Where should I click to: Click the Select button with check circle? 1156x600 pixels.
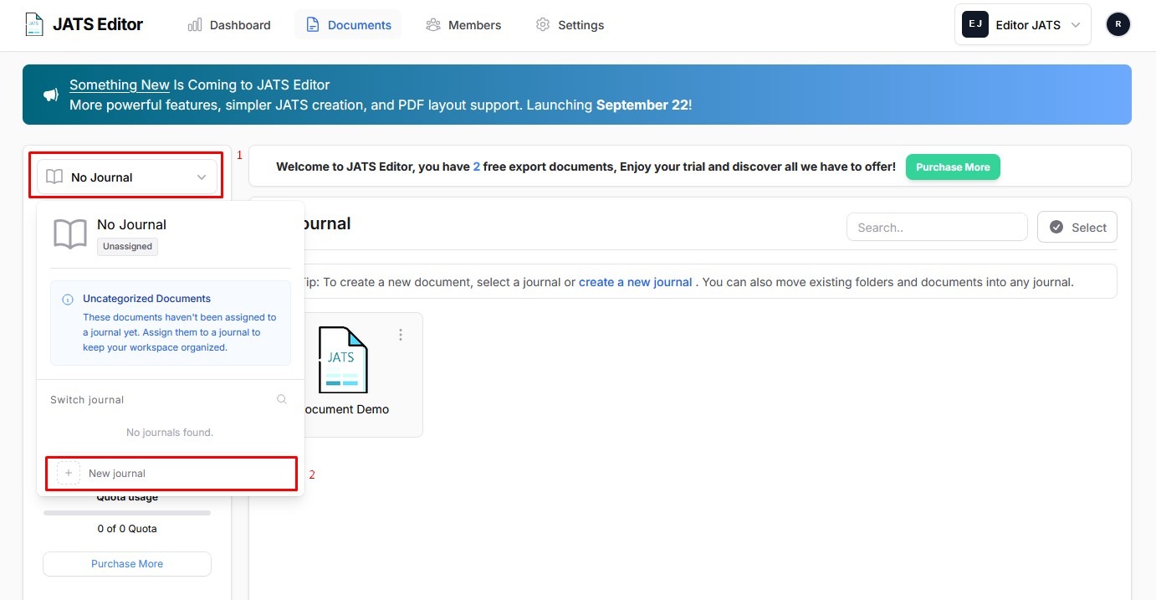(1077, 227)
